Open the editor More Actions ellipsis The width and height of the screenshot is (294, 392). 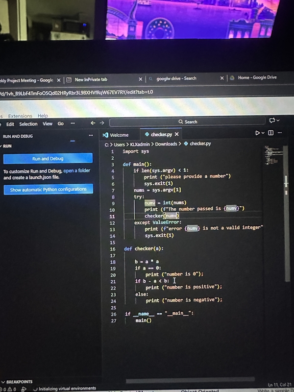point(280,133)
